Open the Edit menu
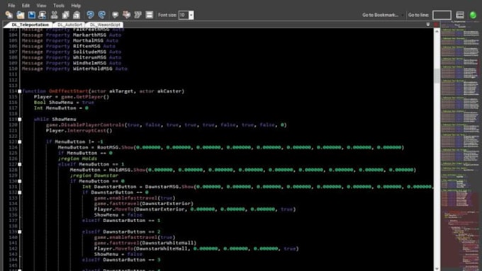Screen dimensions: 482x271 click(26, 5)
